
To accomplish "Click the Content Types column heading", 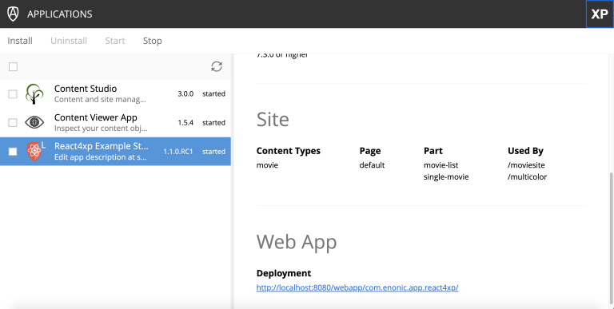I will [288, 151].
